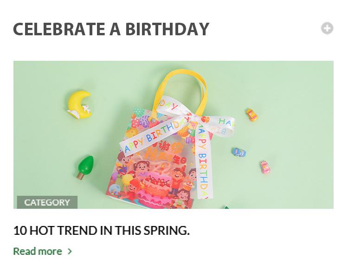The height and width of the screenshot is (271, 348).
Task: Click the vertical Happy Birthday ribbon tail
Action: (x=203, y=167)
